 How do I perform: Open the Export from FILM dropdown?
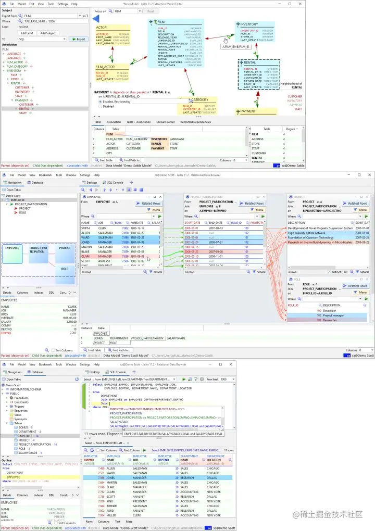pyautogui.click(x=80, y=16)
